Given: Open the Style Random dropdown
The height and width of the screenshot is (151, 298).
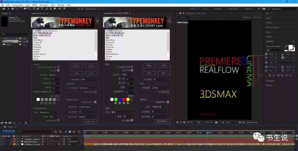Looking at the screenshot, I should coord(49,112).
